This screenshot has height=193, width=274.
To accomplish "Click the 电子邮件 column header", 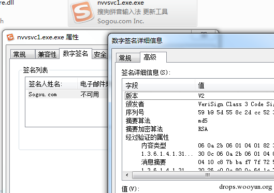I will [x=93, y=84].
